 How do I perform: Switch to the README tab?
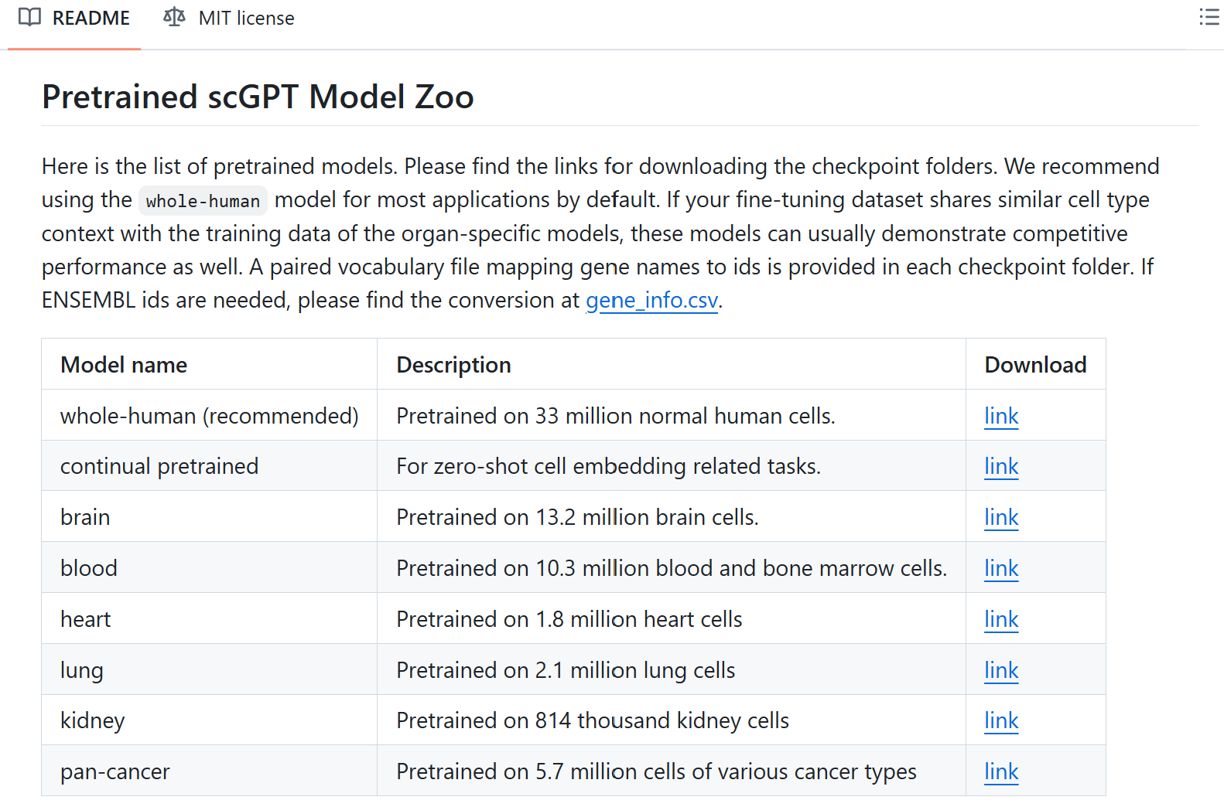pos(91,19)
